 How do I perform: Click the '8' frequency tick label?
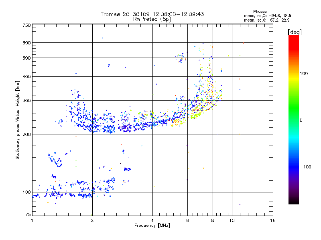(213, 220)
